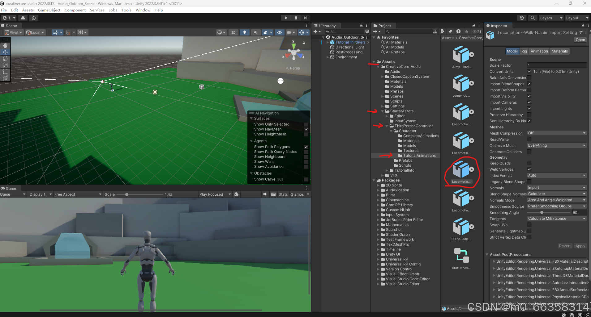
Task: Toggle Favorites star icon in Project toolbar
Action: [x=467, y=31]
